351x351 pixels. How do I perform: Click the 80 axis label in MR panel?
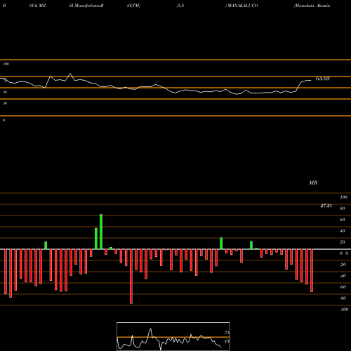[x=343, y=208]
